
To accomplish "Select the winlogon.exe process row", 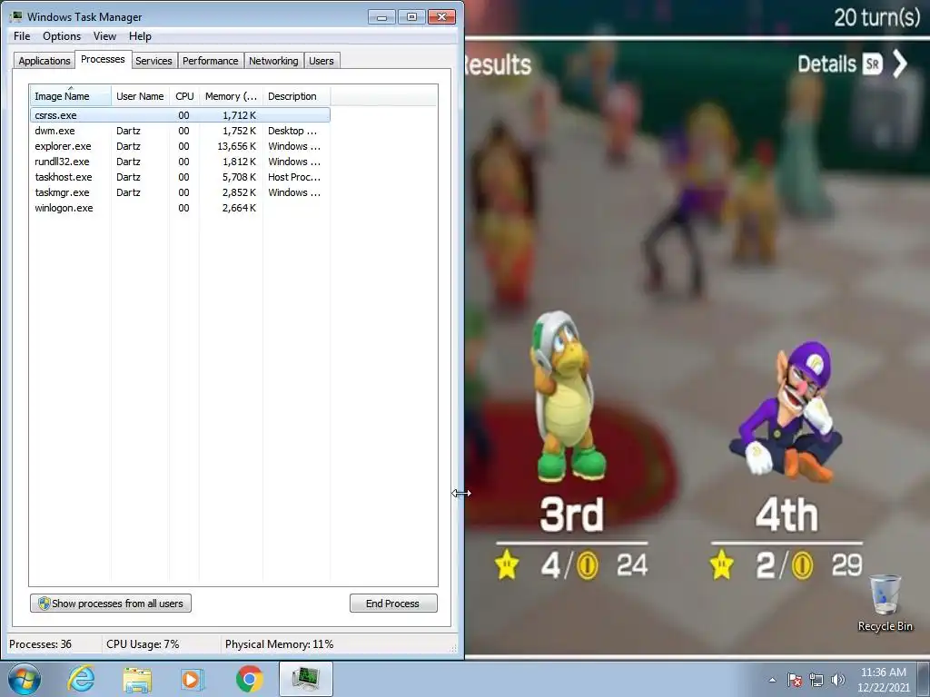I will coord(181,208).
